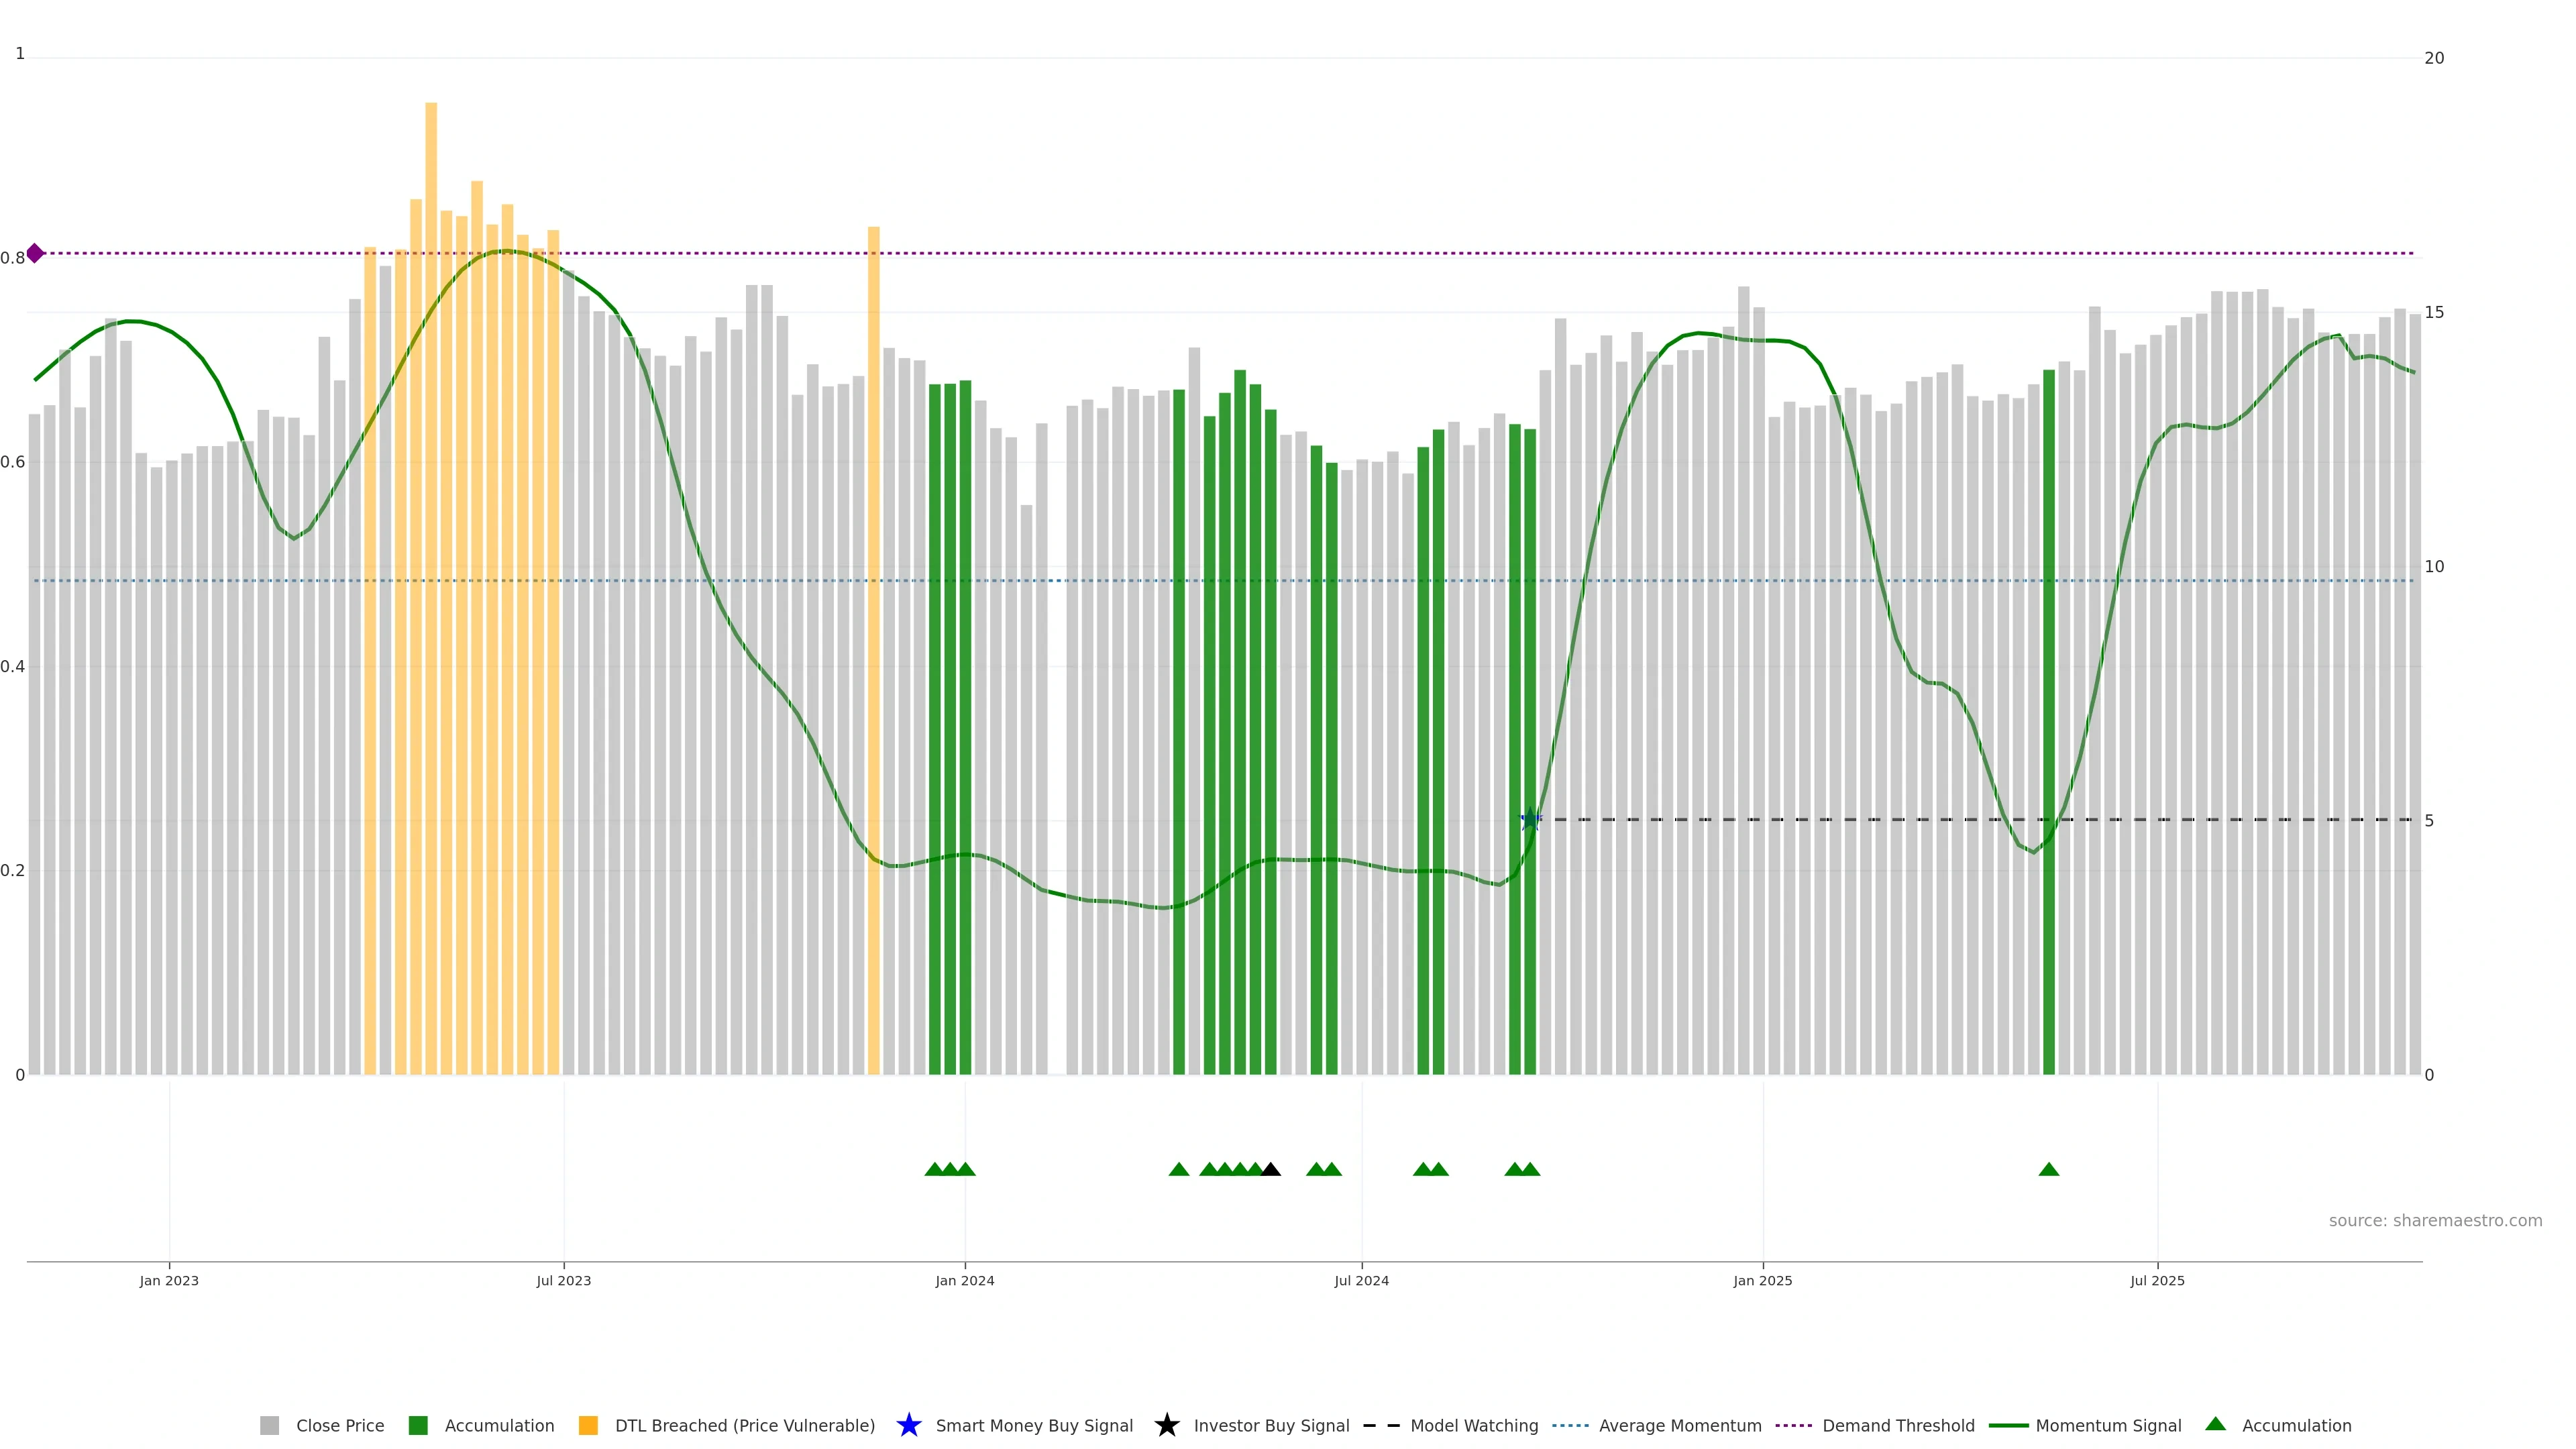Click the Model Watching dashed line icon in legend
This screenshot has width=2576, height=1449.
pyautogui.click(x=1381, y=1425)
